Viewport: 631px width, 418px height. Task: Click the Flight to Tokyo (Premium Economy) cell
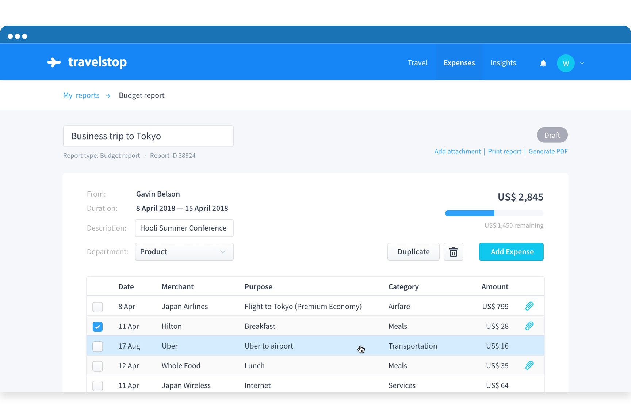coord(303,307)
